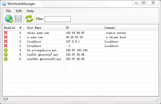
Task: Click the green refresh arrows icon
Action: 29,19
